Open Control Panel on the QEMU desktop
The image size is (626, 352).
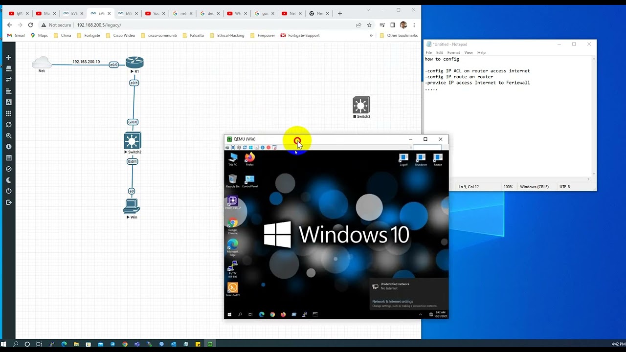[x=249, y=181]
